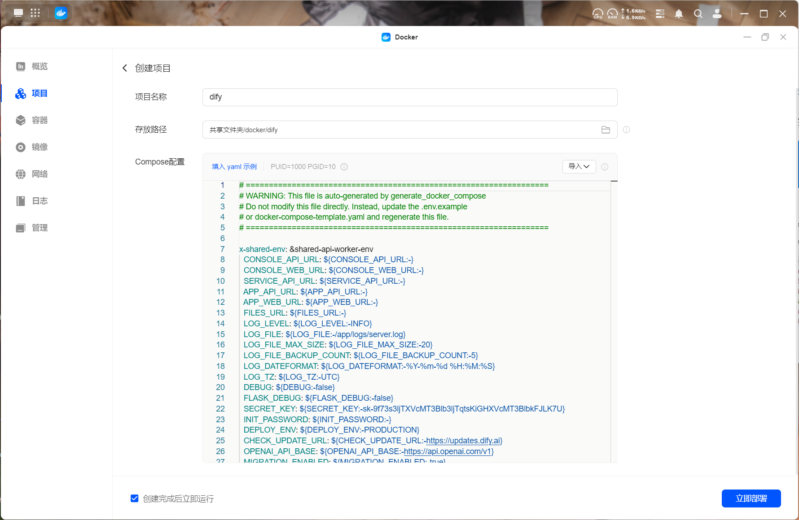
Task: Click the WARNING comment line
Action: coord(362,196)
